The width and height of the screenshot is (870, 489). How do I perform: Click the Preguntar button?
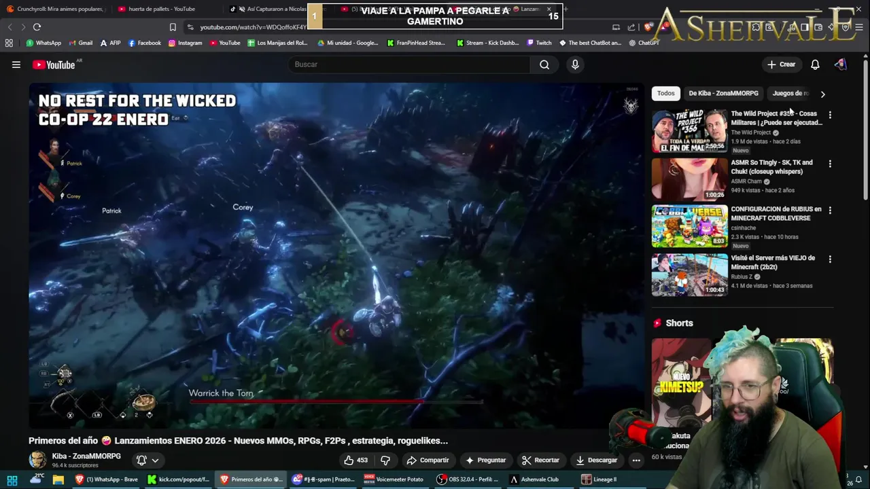(485, 460)
